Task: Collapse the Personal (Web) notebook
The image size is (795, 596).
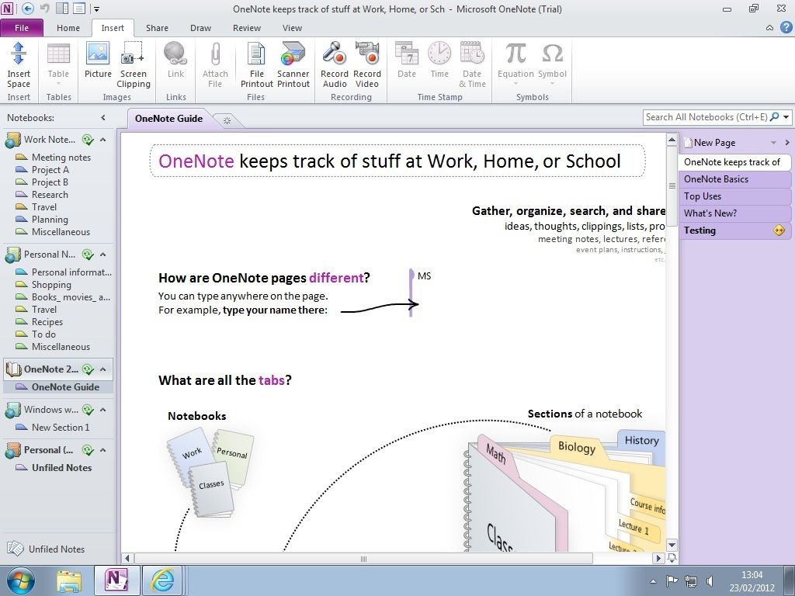Action: click(x=103, y=450)
